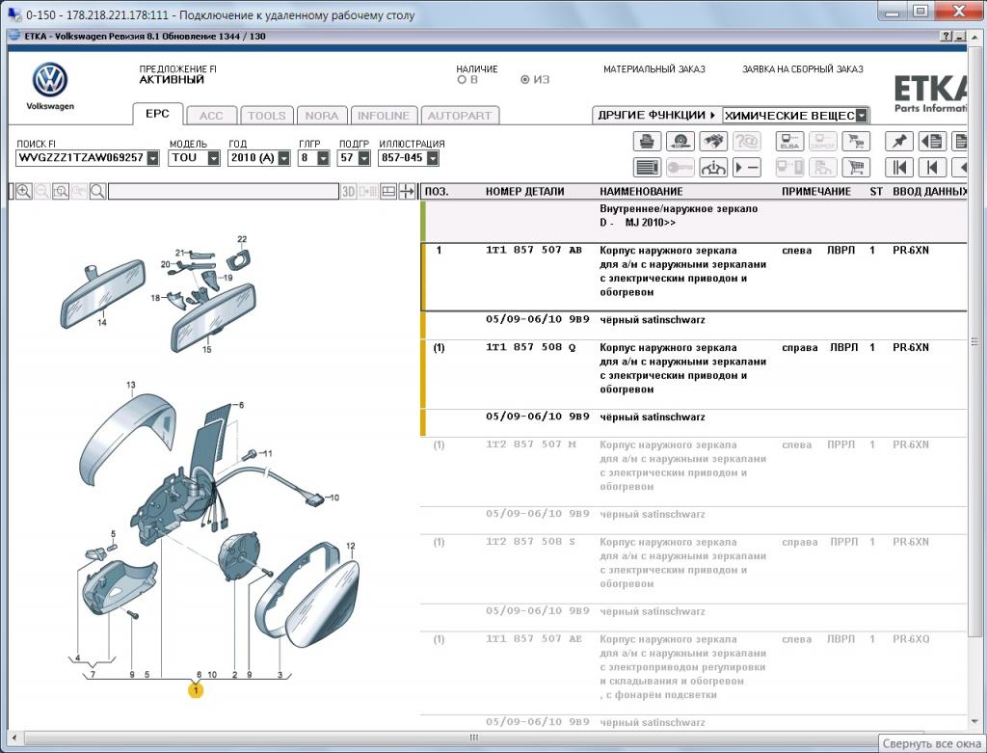This screenshot has height=753, width=987.
Task: Jump to first with double-bar arrow icon
Action: [899, 167]
